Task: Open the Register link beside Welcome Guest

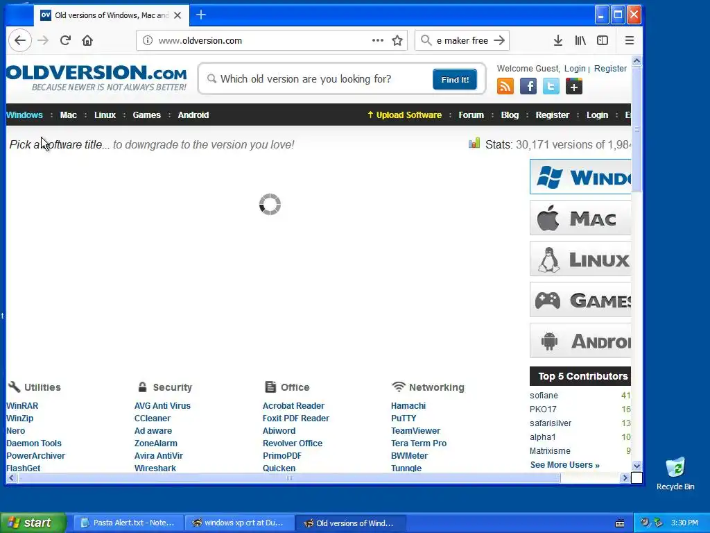Action: pyautogui.click(x=610, y=69)
